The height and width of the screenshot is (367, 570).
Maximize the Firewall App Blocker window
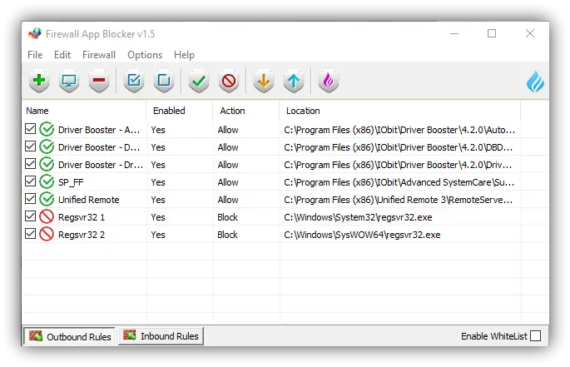[x=492, y=33]
